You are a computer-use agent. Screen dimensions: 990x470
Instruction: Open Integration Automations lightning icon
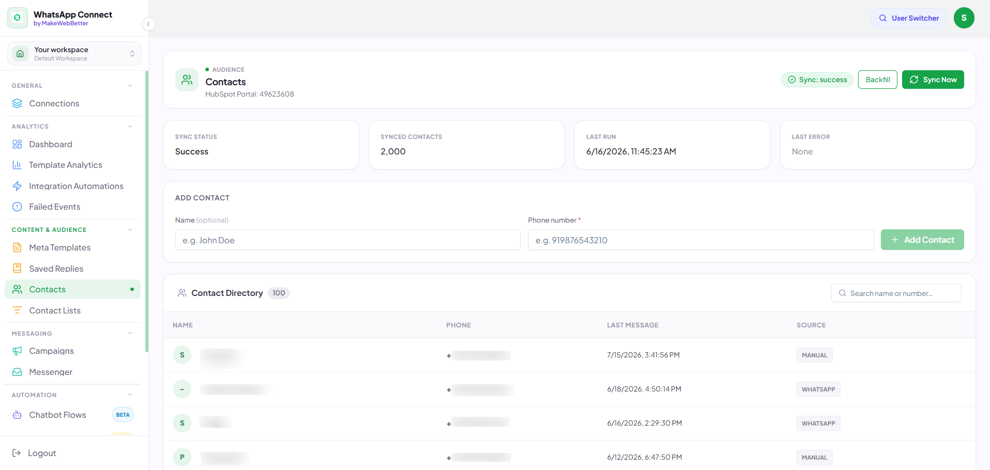click(17, 186)
